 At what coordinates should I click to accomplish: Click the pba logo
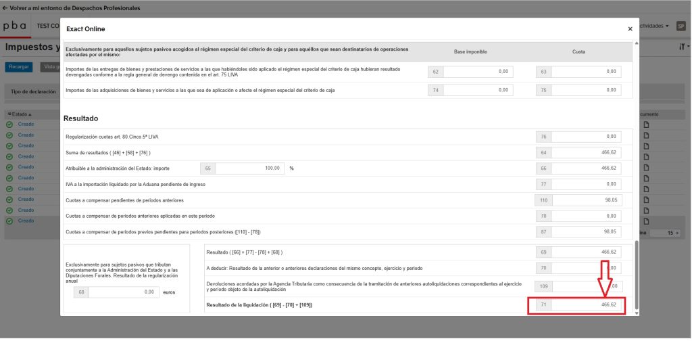(x=15, y=26)
